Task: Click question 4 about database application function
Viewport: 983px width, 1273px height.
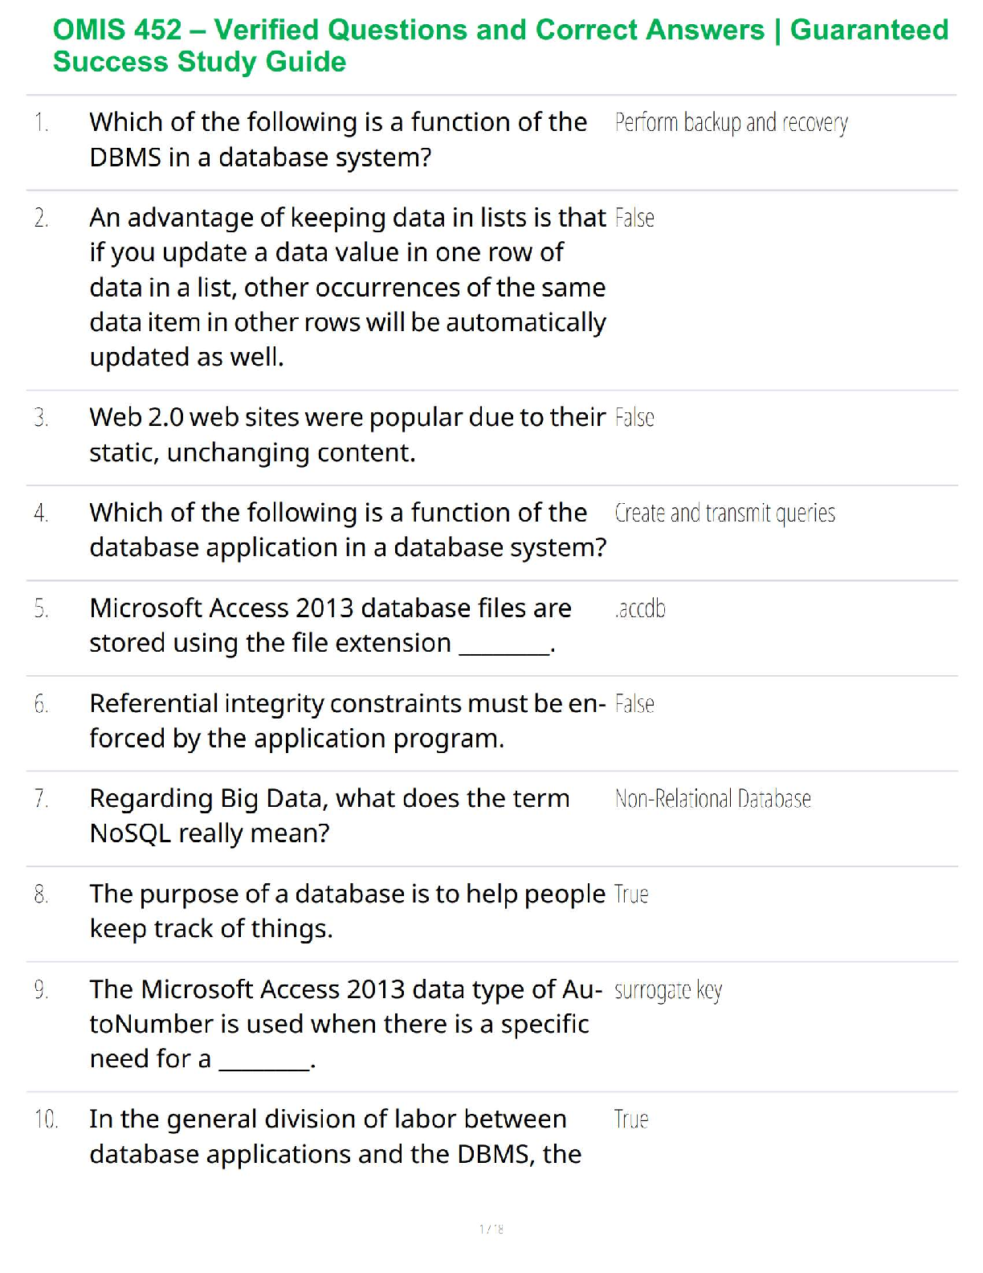Action: pyautogui.click(x=347, y=530)
